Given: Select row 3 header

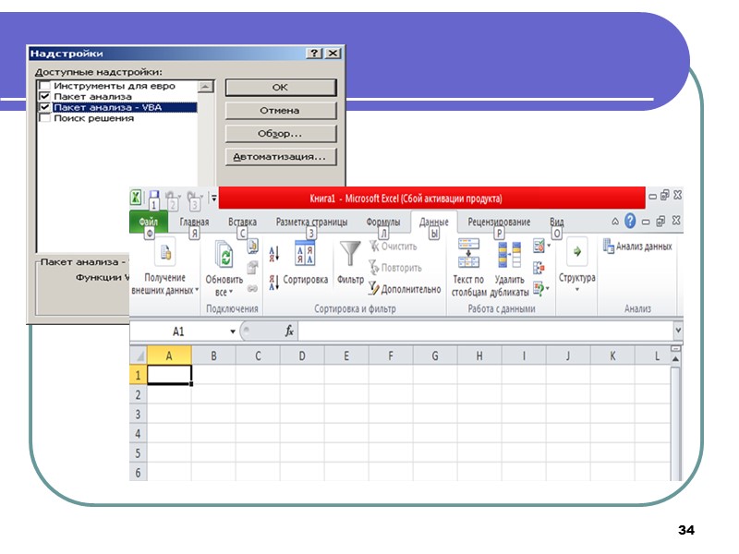Looking at the screenshot, I should 138,414.
